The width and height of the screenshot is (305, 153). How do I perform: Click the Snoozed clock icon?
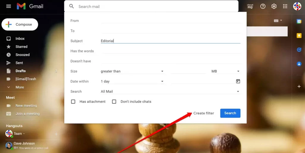(9, 55)
